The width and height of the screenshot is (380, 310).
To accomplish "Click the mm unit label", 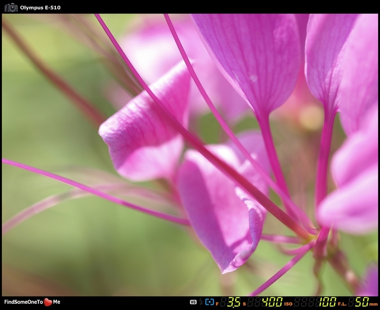I will (x=373, y=303).
